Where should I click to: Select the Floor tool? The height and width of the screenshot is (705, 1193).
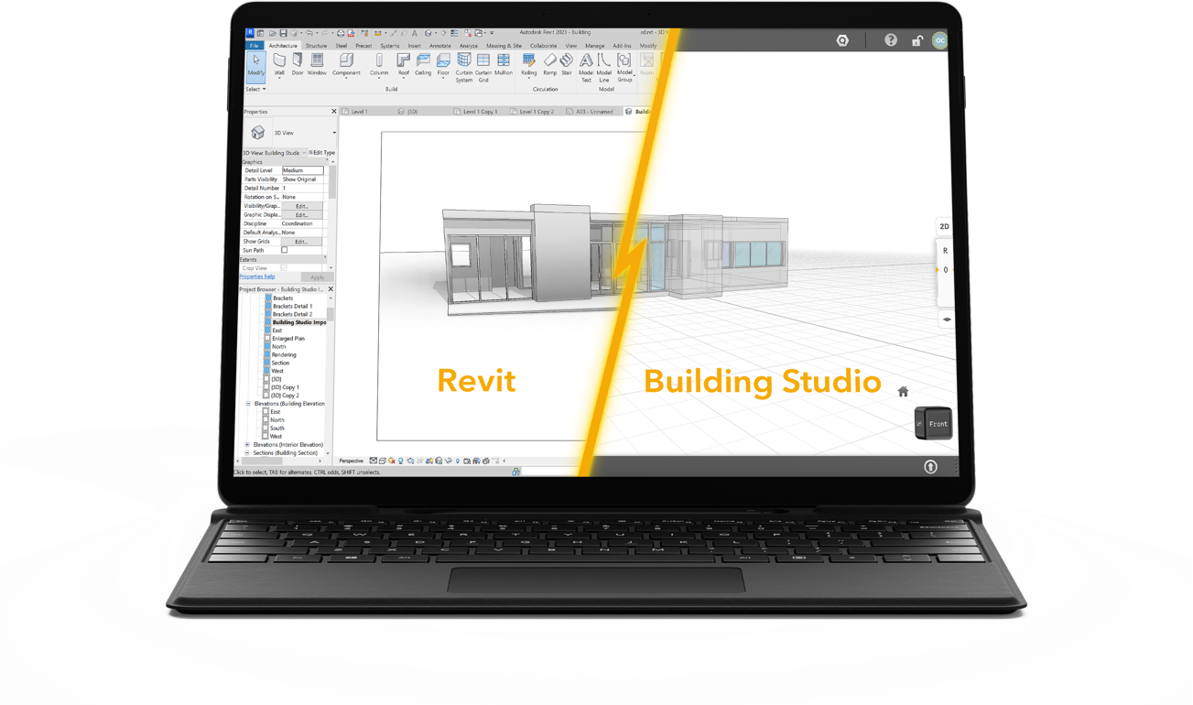click(443, 65)
